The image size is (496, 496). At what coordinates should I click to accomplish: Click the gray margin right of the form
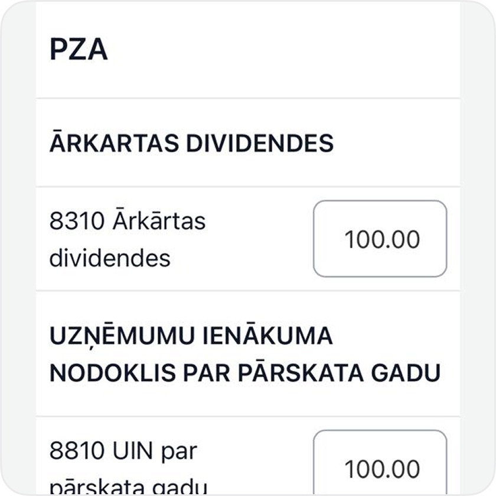[x=477, y=248]
